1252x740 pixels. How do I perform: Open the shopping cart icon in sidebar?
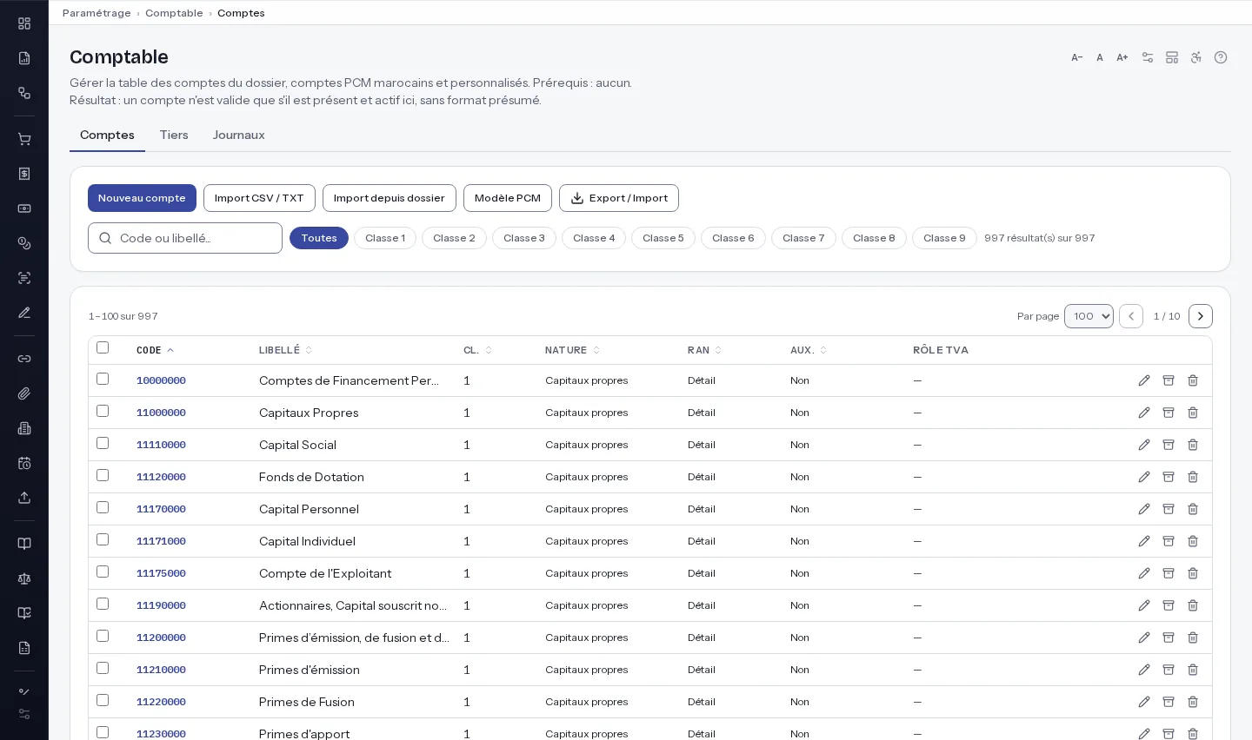24,139
